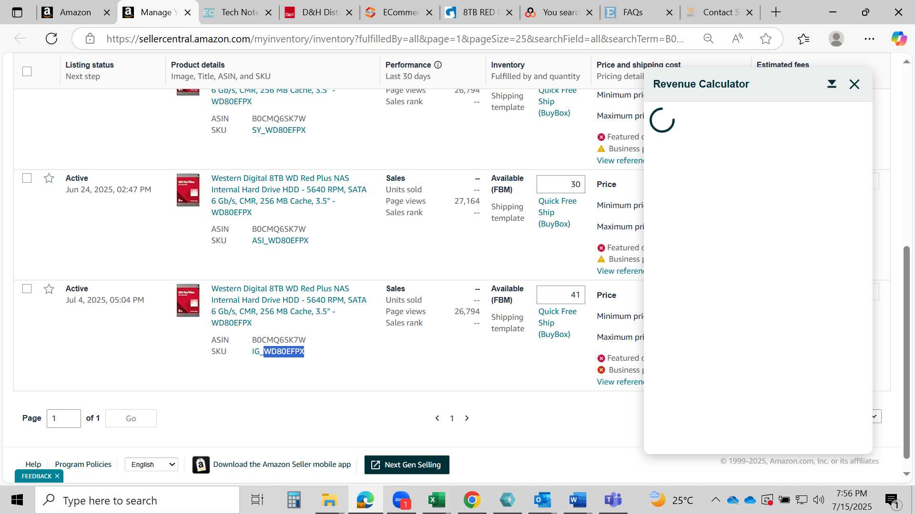Open browser Settings and more menu
Viewport: 915px width, 514px height.
pos(869,39)
